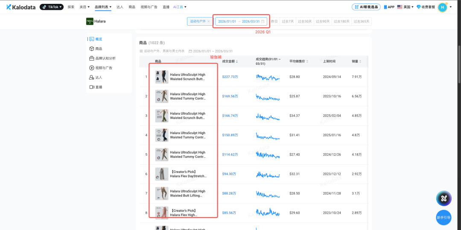Select 概览 in the sidebar
The image size is (461, 230).
coord(99,39)
